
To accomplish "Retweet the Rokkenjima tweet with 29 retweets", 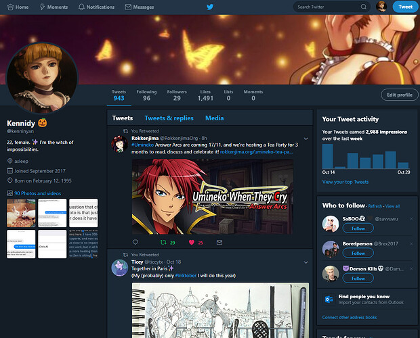I will pyautogui.click(x=163, y=242).
